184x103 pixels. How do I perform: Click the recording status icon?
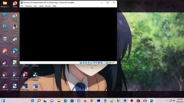click(x=99, y=63)
